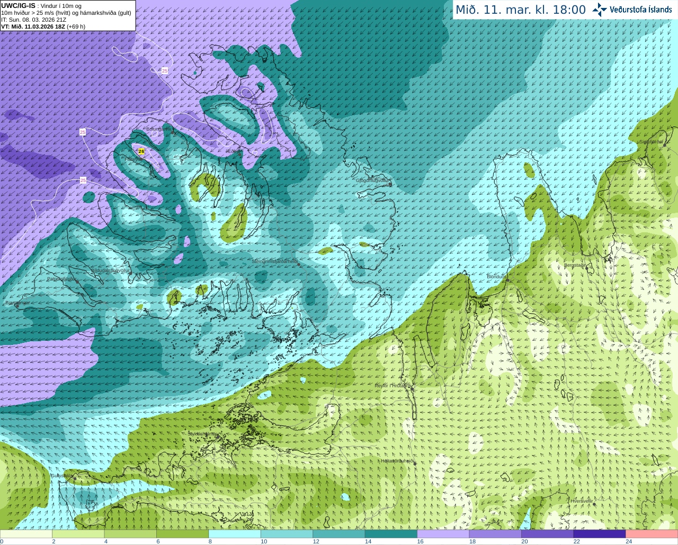Click the scale value 20 on the color bar
The height and width of the screenshot is (545, 678).
[x=524, y=541]
